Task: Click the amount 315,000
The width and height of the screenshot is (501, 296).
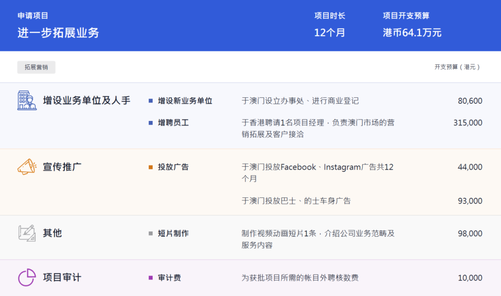Action: pyautogui.click(x=468, y=123)
